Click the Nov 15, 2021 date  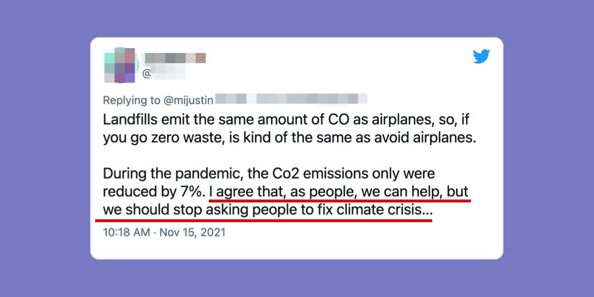193,233
